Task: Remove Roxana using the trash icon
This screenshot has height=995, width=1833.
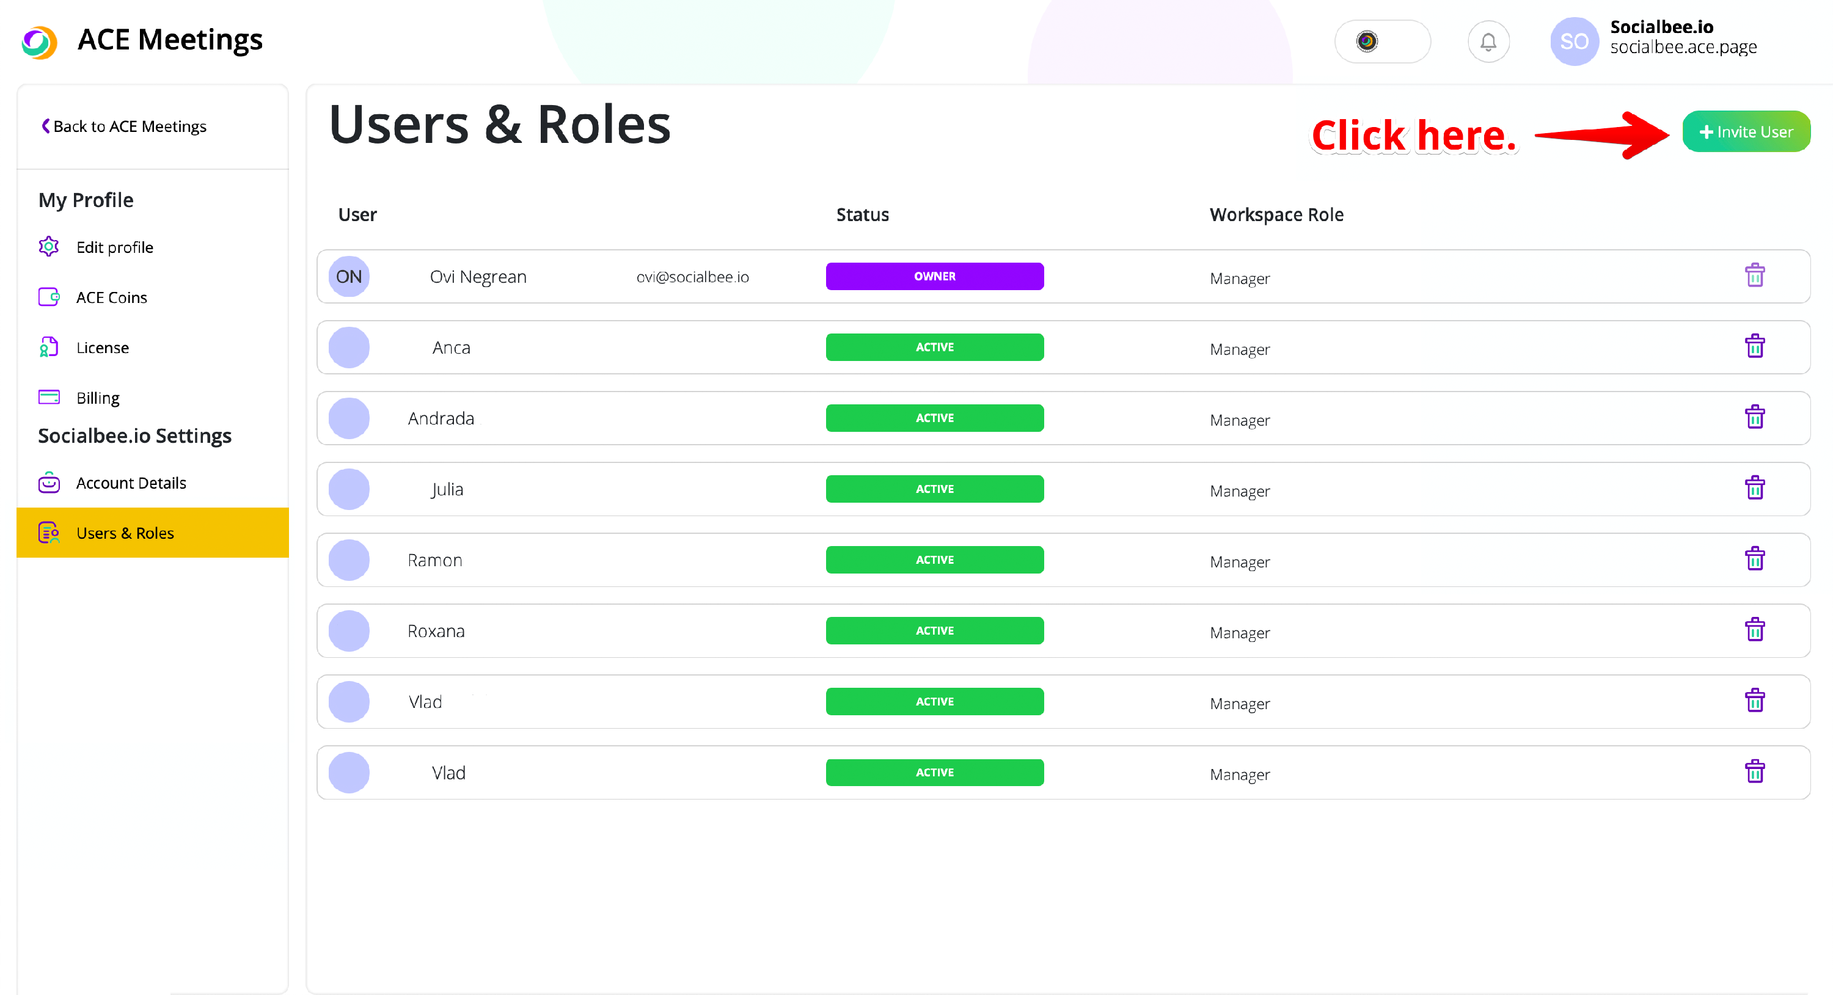Action: 1754,630
